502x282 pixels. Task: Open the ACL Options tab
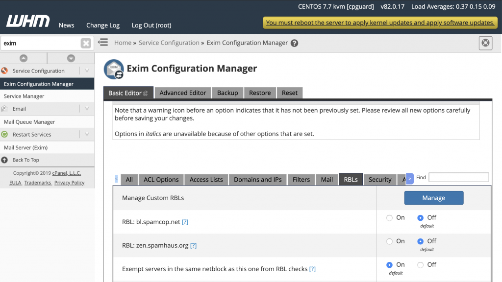point(161,179)
